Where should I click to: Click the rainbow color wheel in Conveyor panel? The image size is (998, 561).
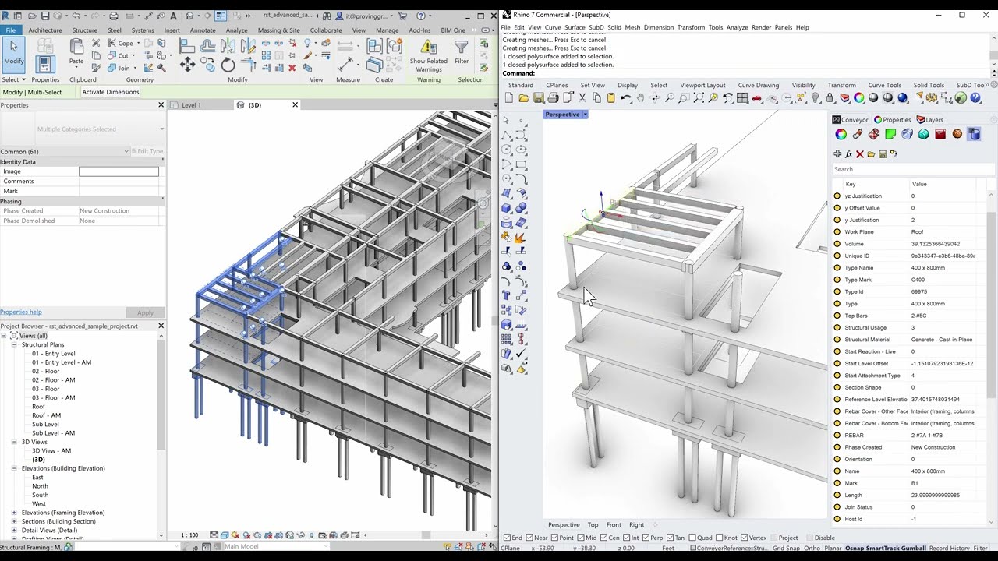841,134
